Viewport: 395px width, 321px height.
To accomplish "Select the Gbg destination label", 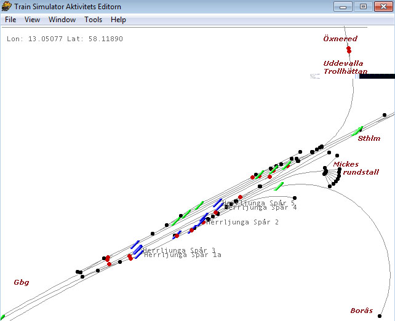I will click(22, 282).
